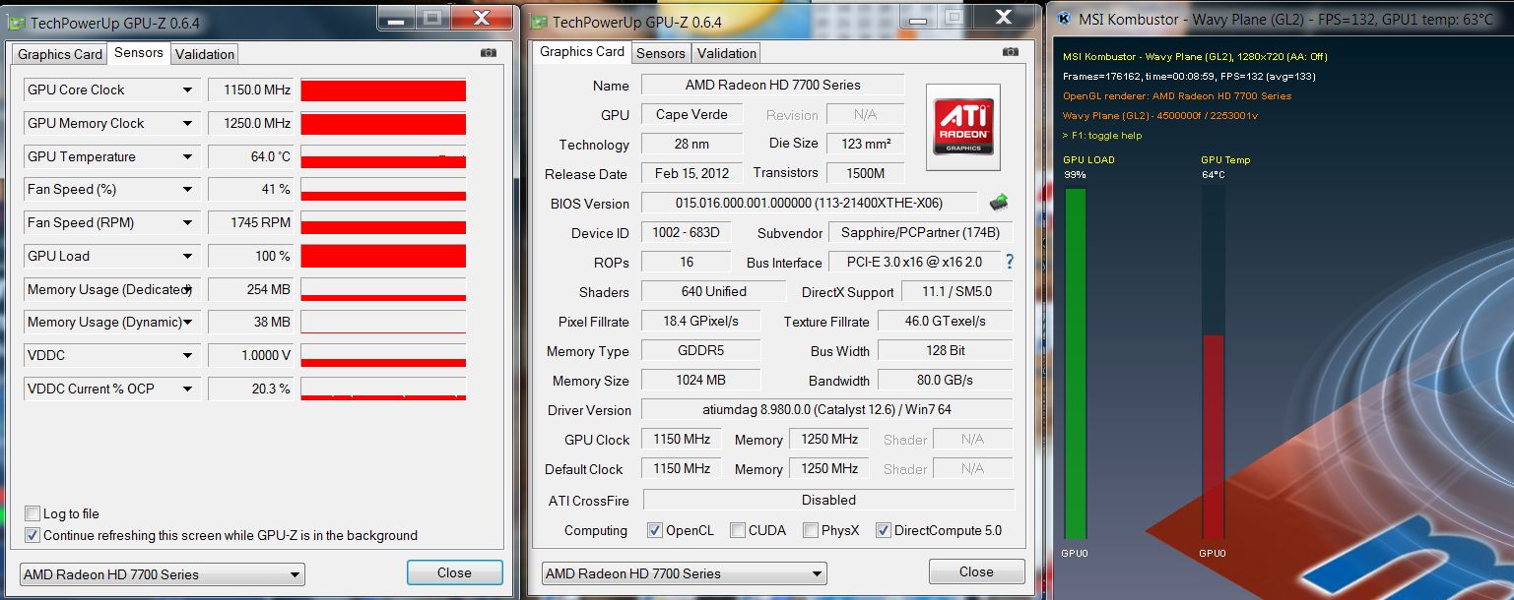Viewport: 1514px width, 600px height.
Task: Minimize the left GPU-Z Sensors window
Action: 395,18
